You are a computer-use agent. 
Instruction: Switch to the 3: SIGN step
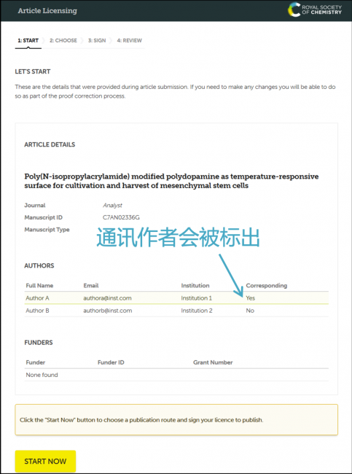tap(97, 41)
